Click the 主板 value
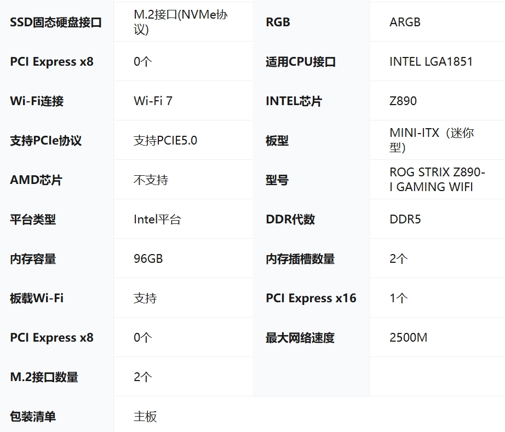The width and height of the screenshot is (505, 432). 145,417
